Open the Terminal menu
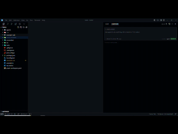This screenshot has height=134, width=178. [x=37, y=20]
